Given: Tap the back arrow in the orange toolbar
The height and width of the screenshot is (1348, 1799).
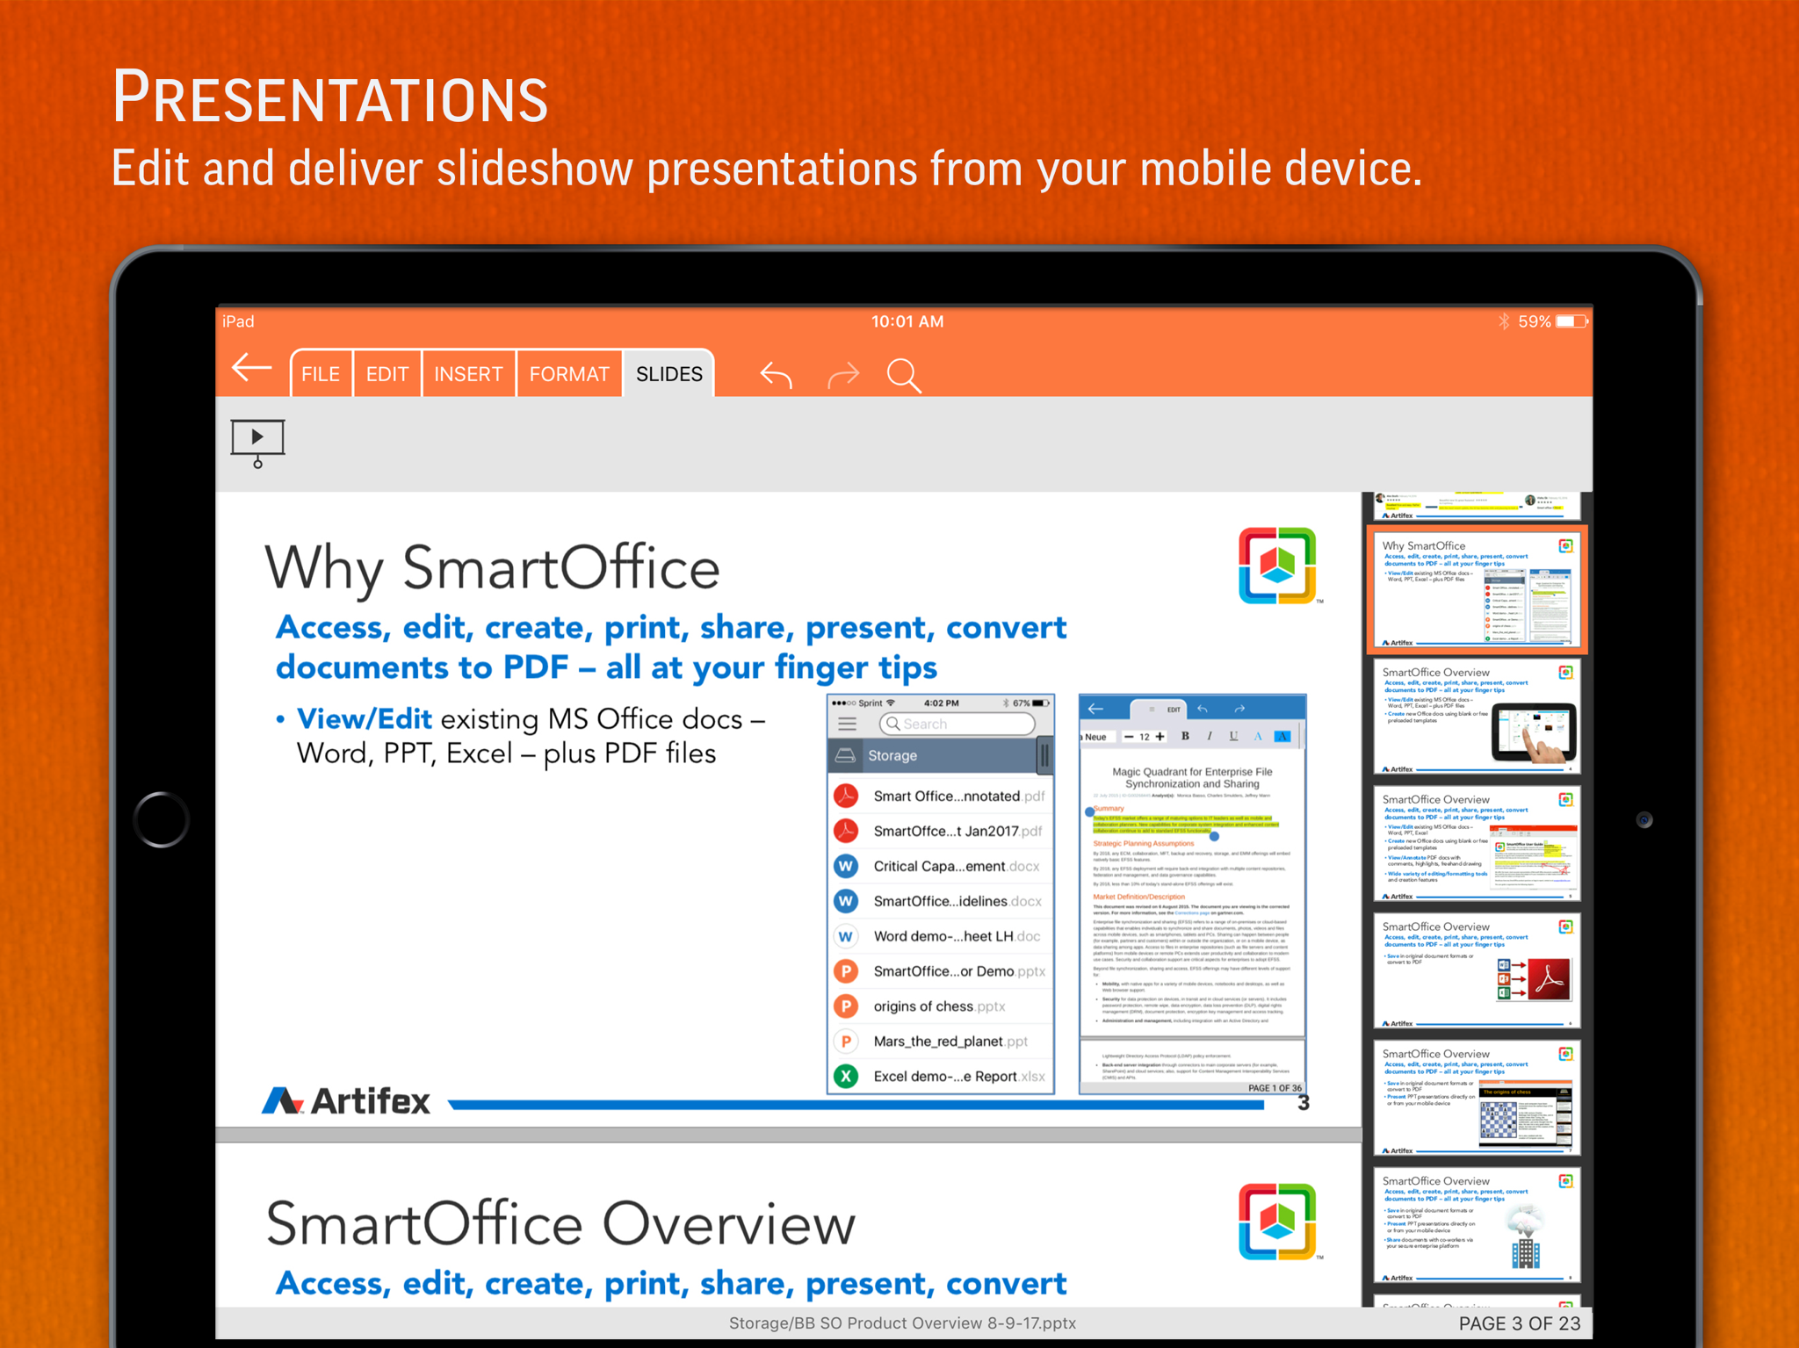Looking at the screenshot, I should point(252,369).
